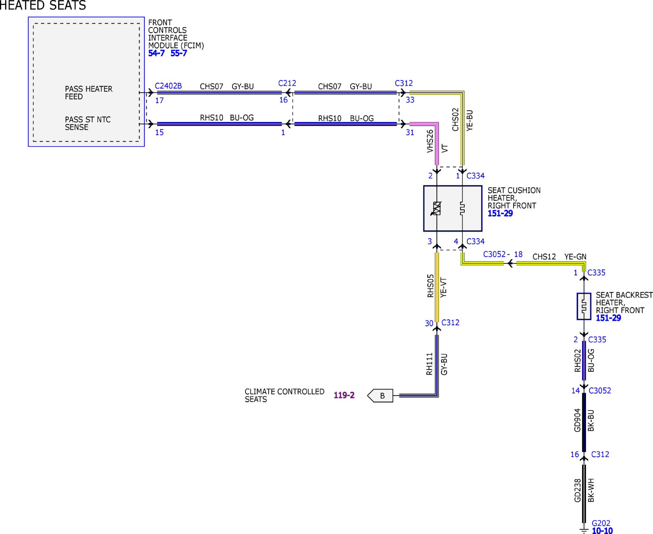Click the backrest heater element symbol

(x=584, y=306)
